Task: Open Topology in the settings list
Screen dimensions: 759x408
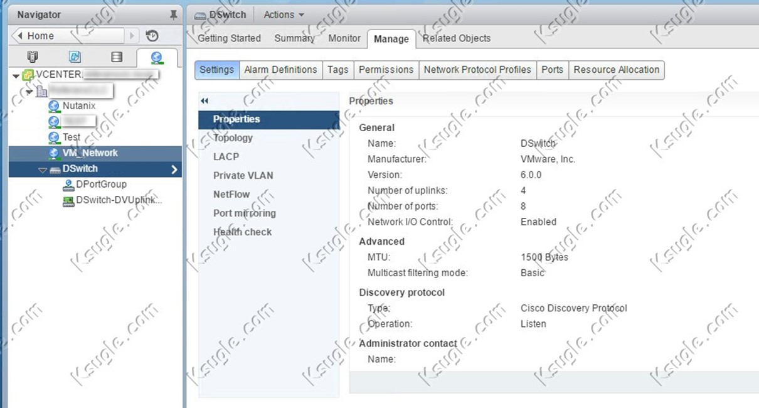Action: pos(268,138)
